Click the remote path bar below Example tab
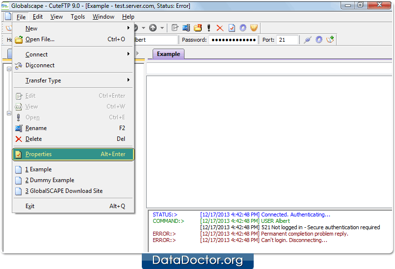 tap(269, 68)
